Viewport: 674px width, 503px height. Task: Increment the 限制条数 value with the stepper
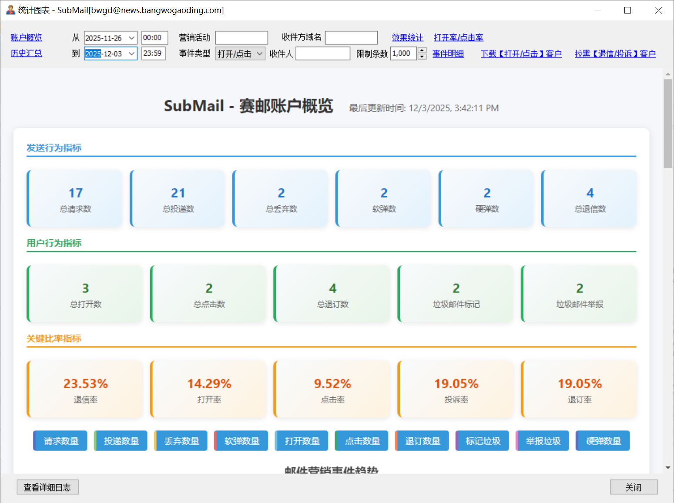tap(422, 51)
